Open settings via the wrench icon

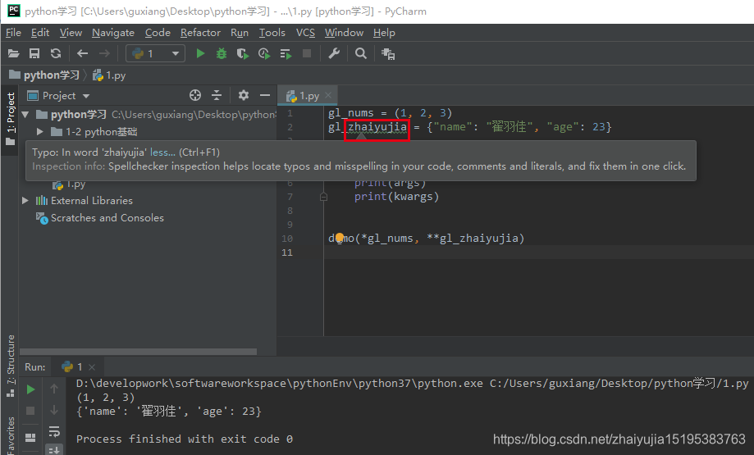click(x=334, y=53)
